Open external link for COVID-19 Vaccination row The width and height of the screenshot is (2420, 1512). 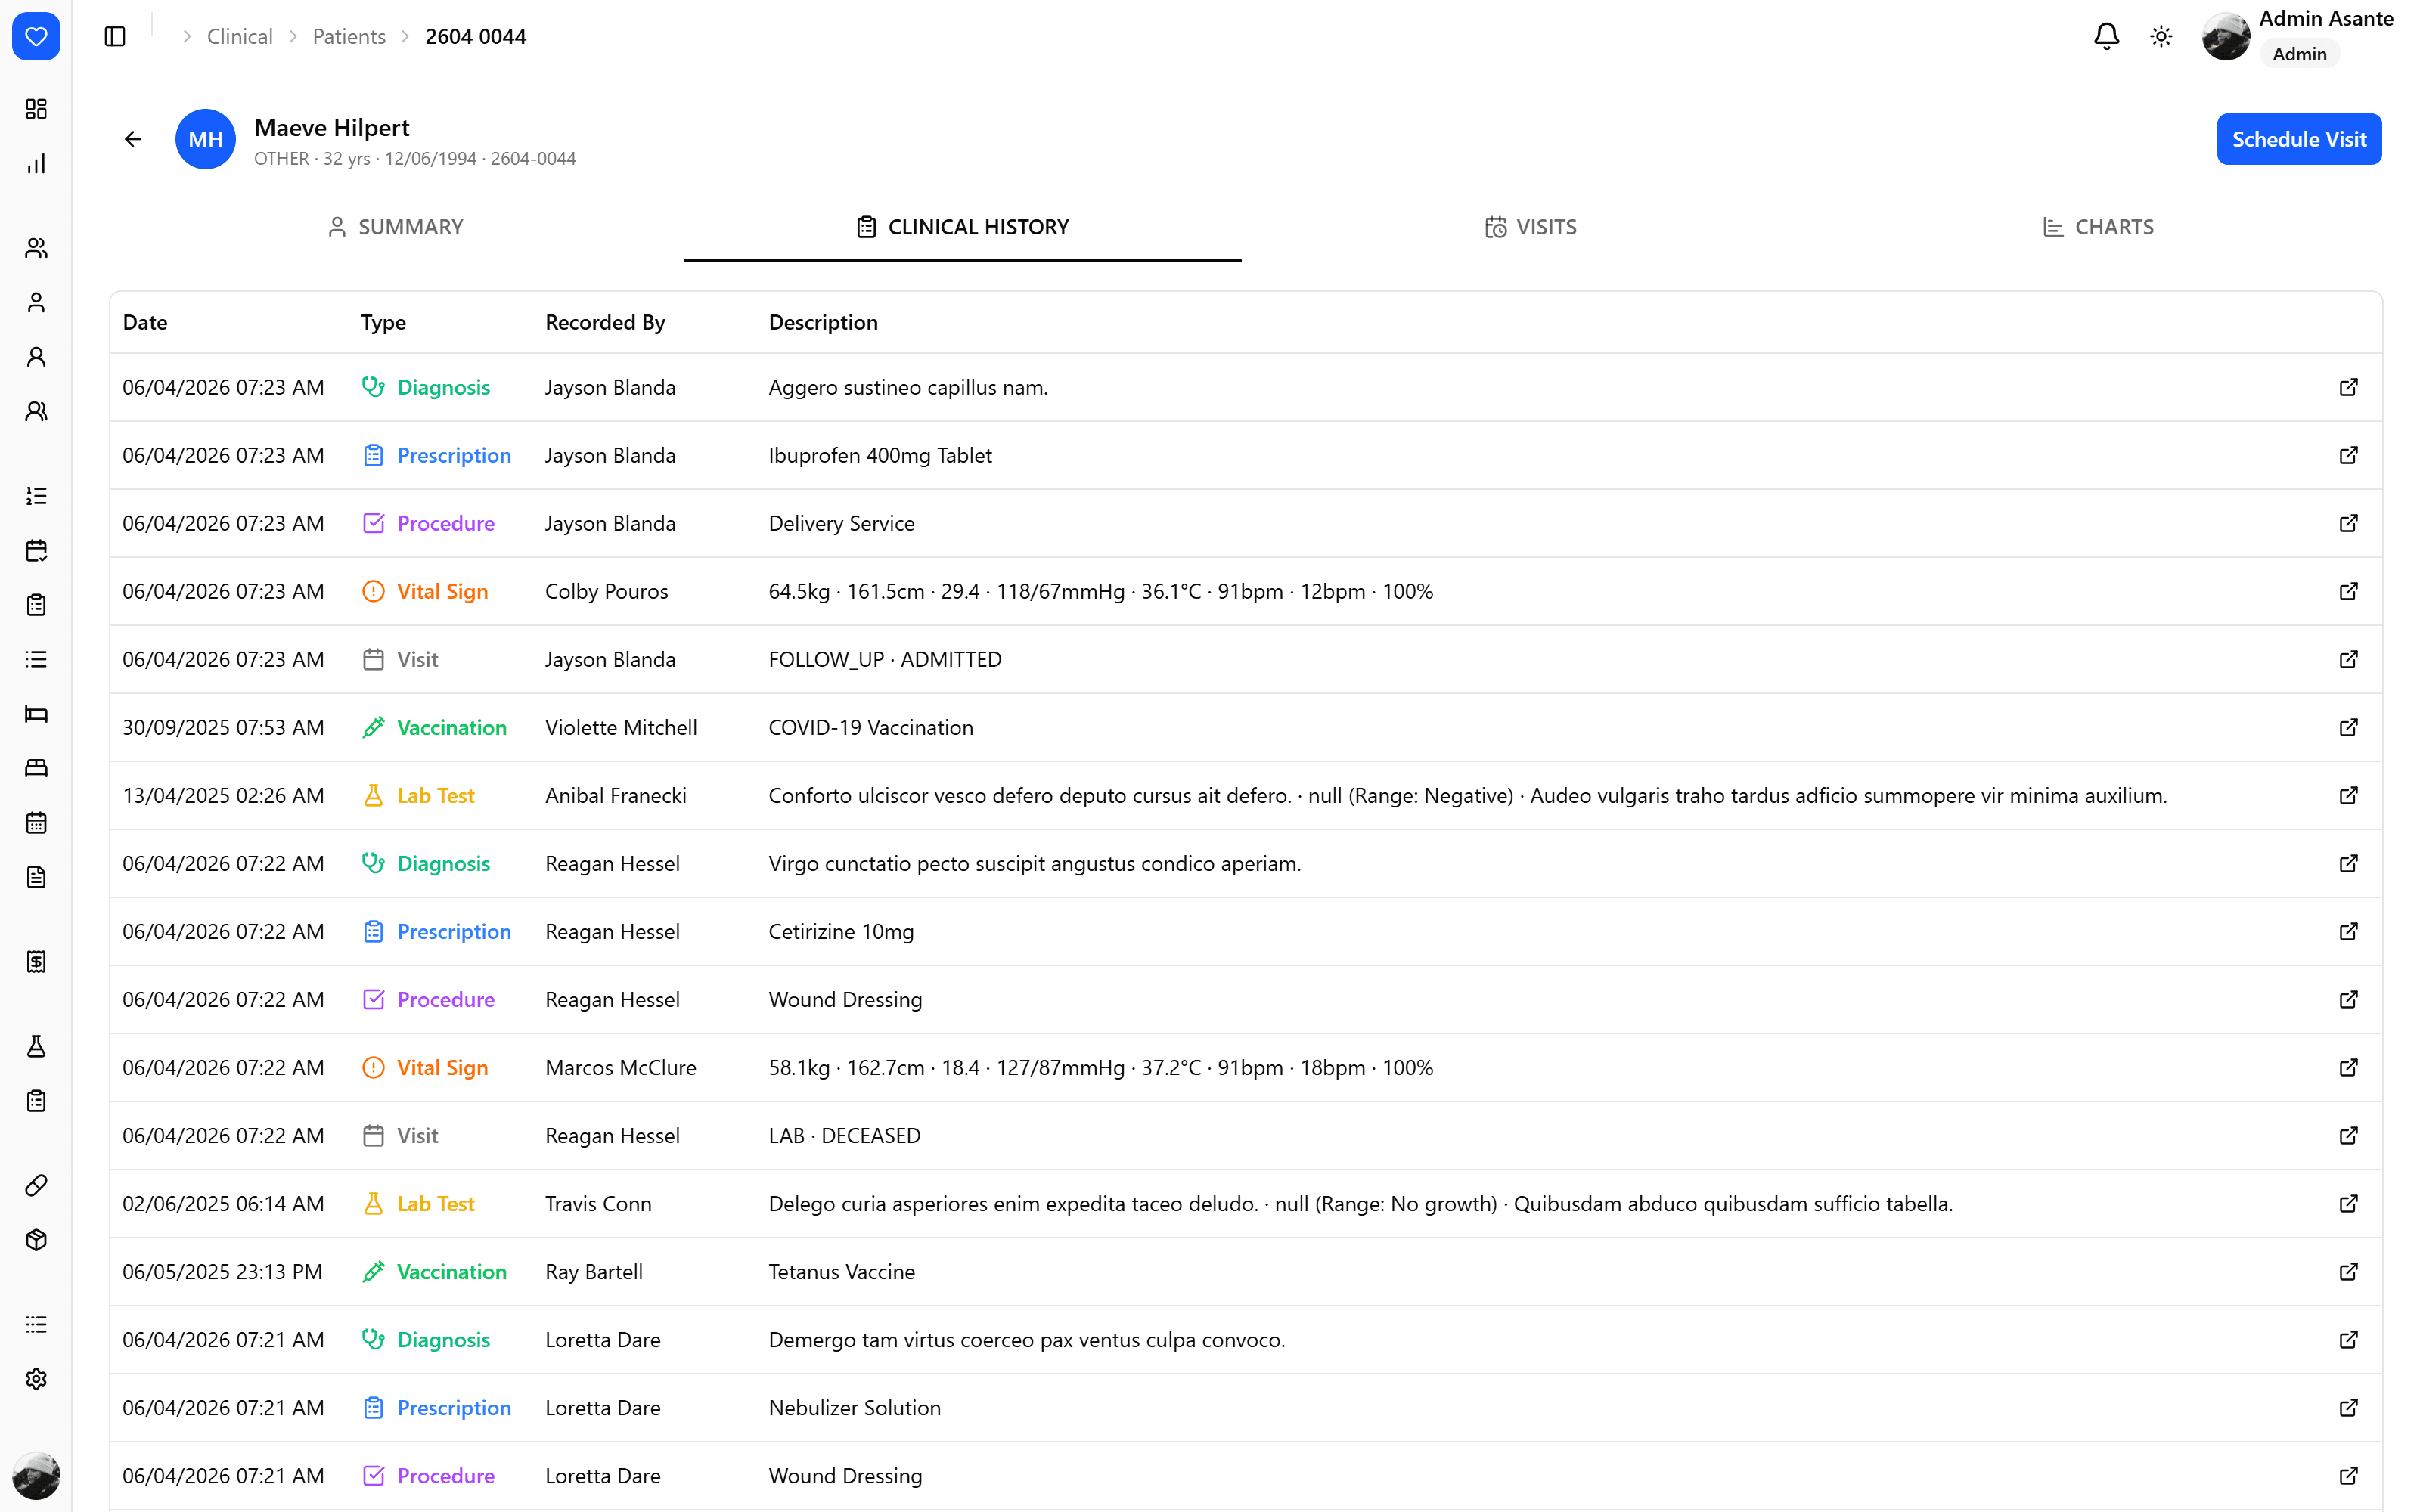(2348, 727)
